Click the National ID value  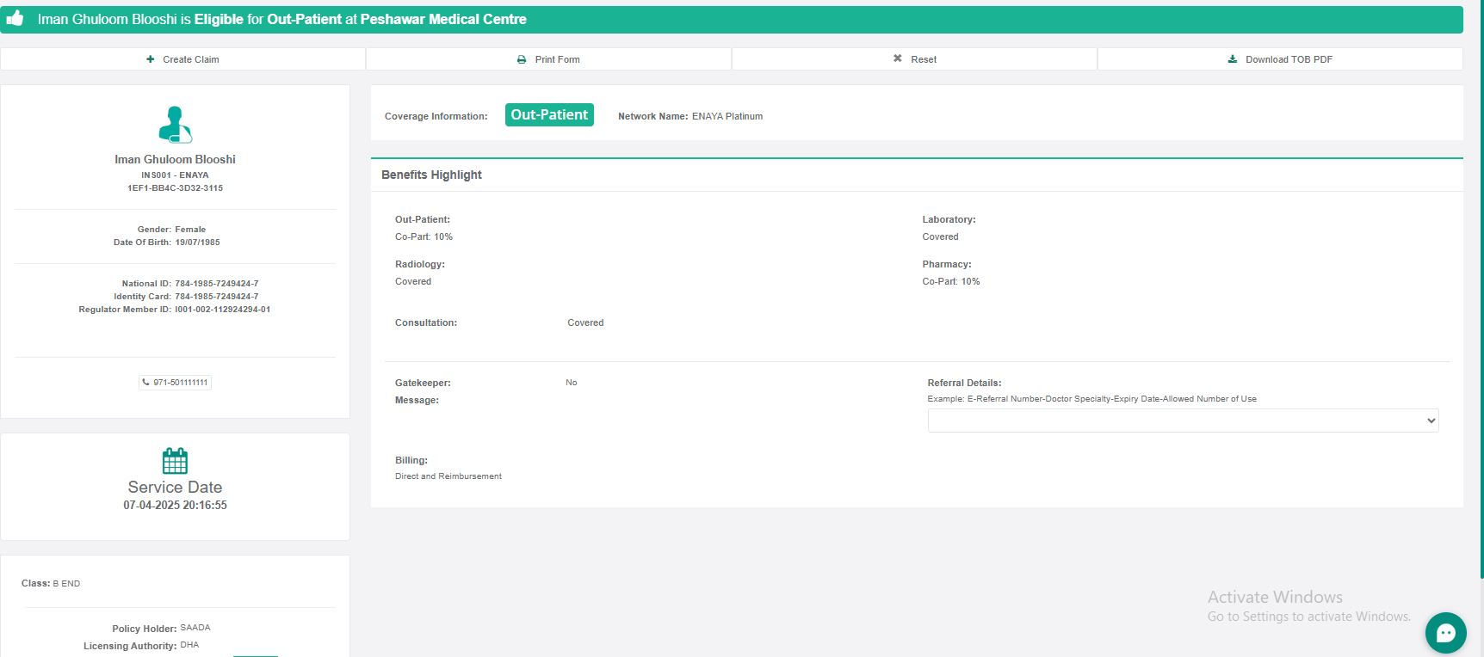216,283
